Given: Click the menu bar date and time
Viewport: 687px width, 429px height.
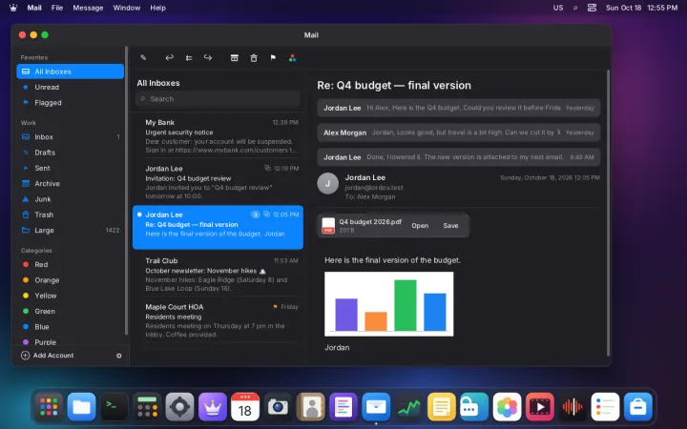Looking at the screenshot, I should (641, 8).
